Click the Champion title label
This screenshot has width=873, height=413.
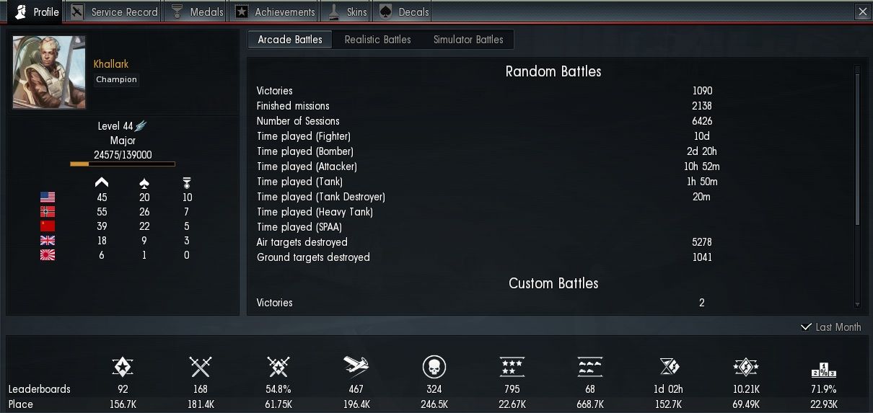tap(116, 80)
